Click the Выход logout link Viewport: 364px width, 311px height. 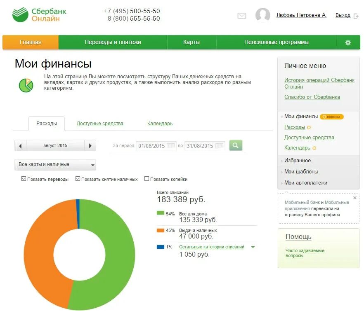point(342,14)
